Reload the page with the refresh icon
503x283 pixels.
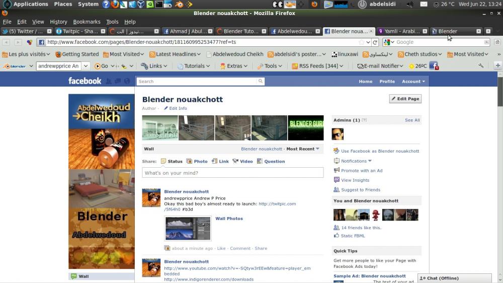375,42
